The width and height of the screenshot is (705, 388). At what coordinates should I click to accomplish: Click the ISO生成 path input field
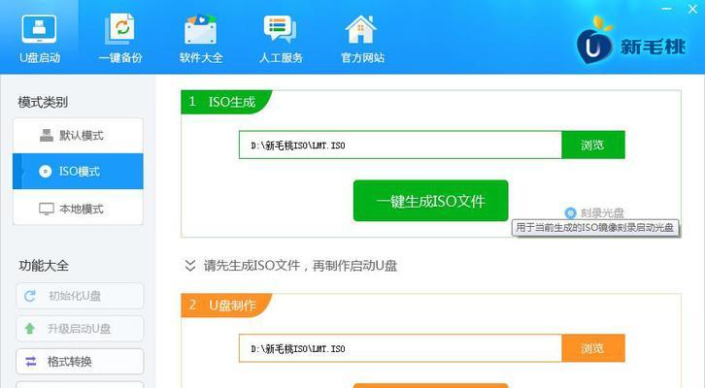tap(400, 145)
